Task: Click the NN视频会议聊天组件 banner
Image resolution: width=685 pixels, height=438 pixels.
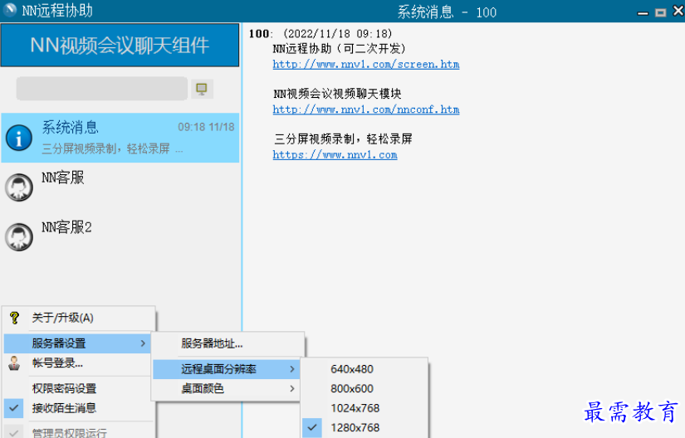Action: tap(120, 45)
